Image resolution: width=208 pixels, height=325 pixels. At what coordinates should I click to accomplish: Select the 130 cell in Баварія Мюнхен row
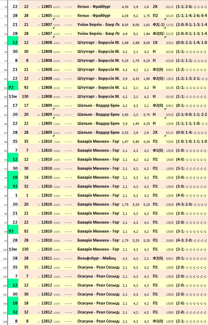25,249
